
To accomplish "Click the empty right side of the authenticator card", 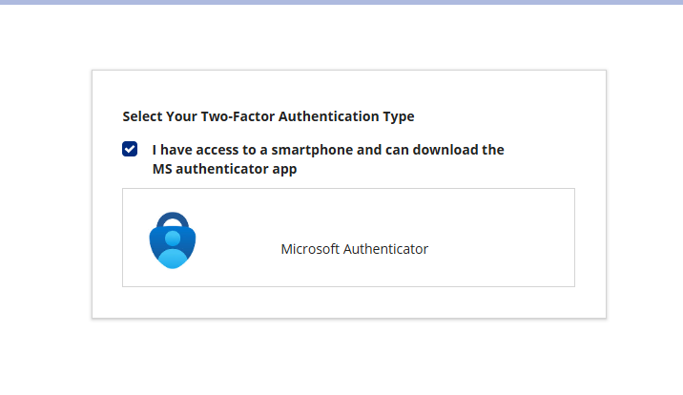I will [x=506, y=238].
